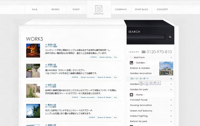Click the arrow on the Green roof balcony row
This screenshot has width=200, height=126.
[x=171, y=111]
